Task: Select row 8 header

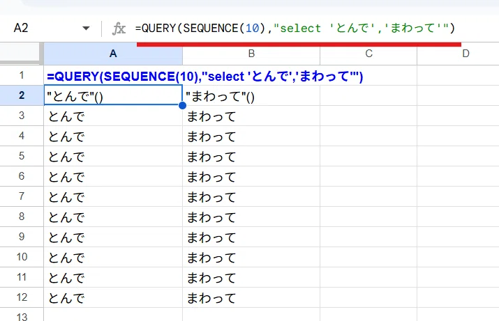Action: tap(22, 217)
